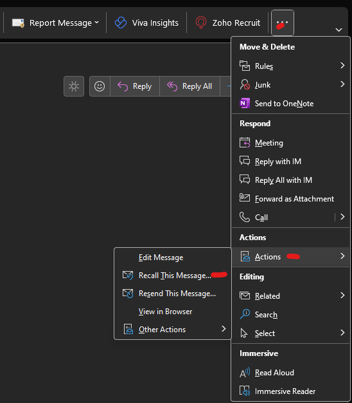Click the Read Aloud icon
Viewport: 352px width, 403px height.
[x=245, y=372]
